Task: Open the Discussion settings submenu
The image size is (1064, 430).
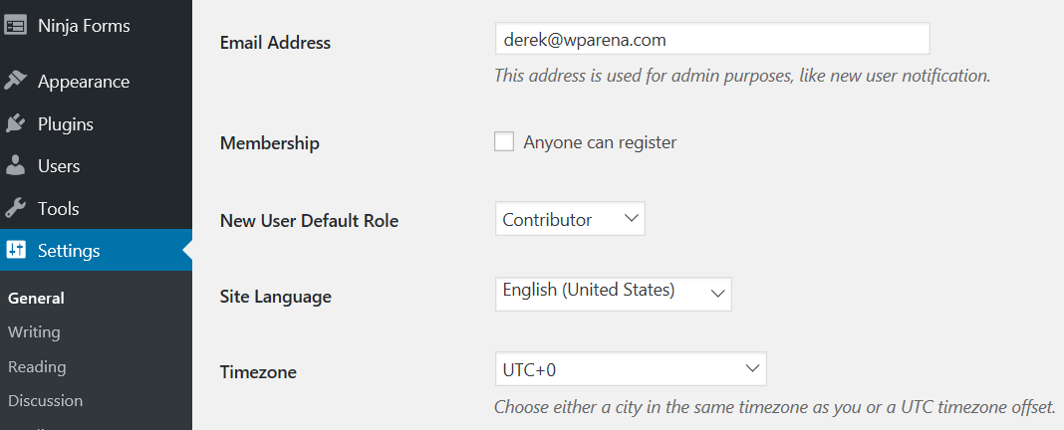Action: pos(46,401)
